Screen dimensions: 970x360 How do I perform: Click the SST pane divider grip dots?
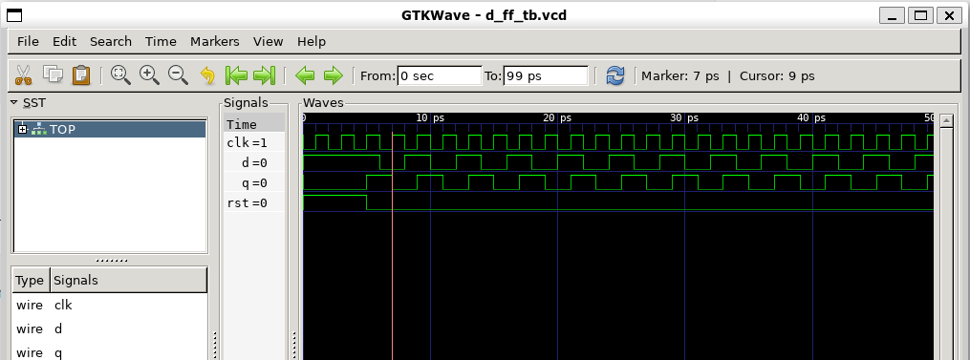coord(113,261)
